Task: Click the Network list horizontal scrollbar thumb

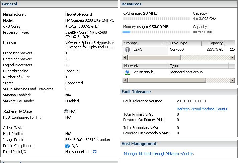Action: [167, 80]
